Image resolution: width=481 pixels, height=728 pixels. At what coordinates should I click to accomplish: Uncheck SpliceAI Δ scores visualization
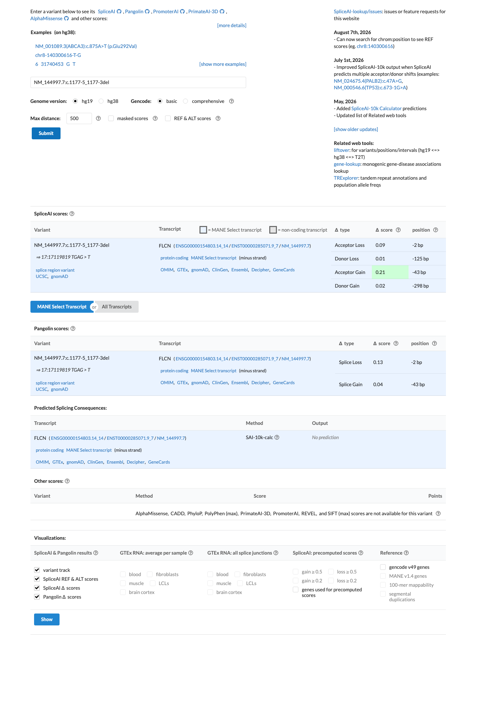(x=37, y=588)
